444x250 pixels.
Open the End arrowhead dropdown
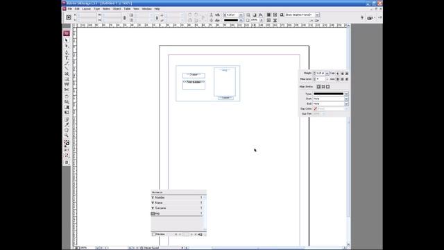click(x=346, y=103)
